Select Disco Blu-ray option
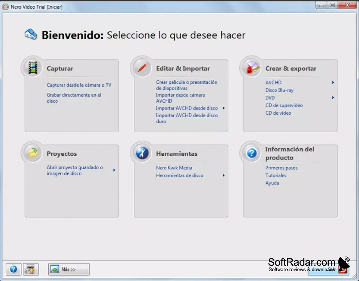This screenshot has width=359, height=281. pyautogui.click(x=279, y=90)
